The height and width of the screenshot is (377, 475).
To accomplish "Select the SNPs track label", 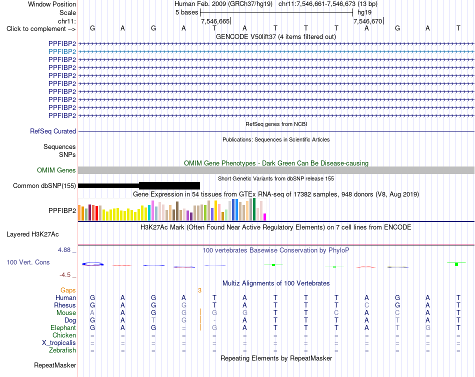I will [x=67, y=154].
